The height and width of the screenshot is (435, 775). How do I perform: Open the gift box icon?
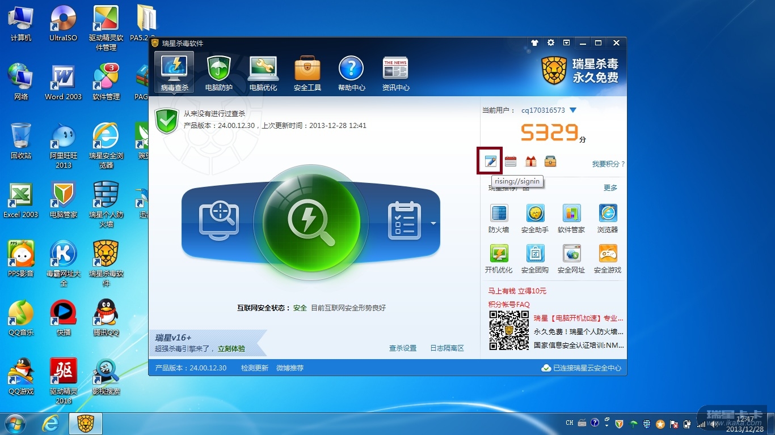point(530,162)
